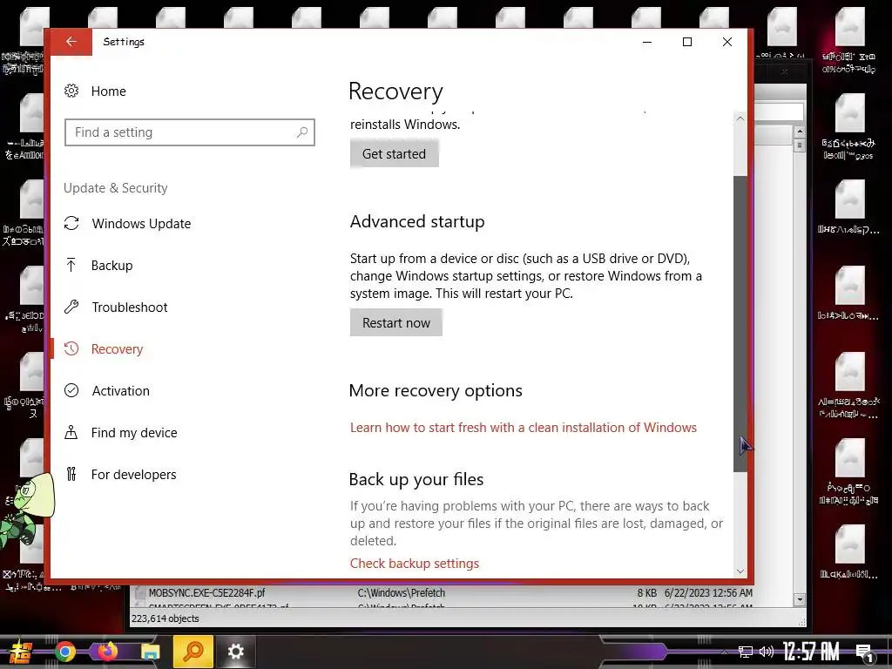This screenshot has height=669, width=892.
Task: Open the notification center icon
Action: coord(865,652)
